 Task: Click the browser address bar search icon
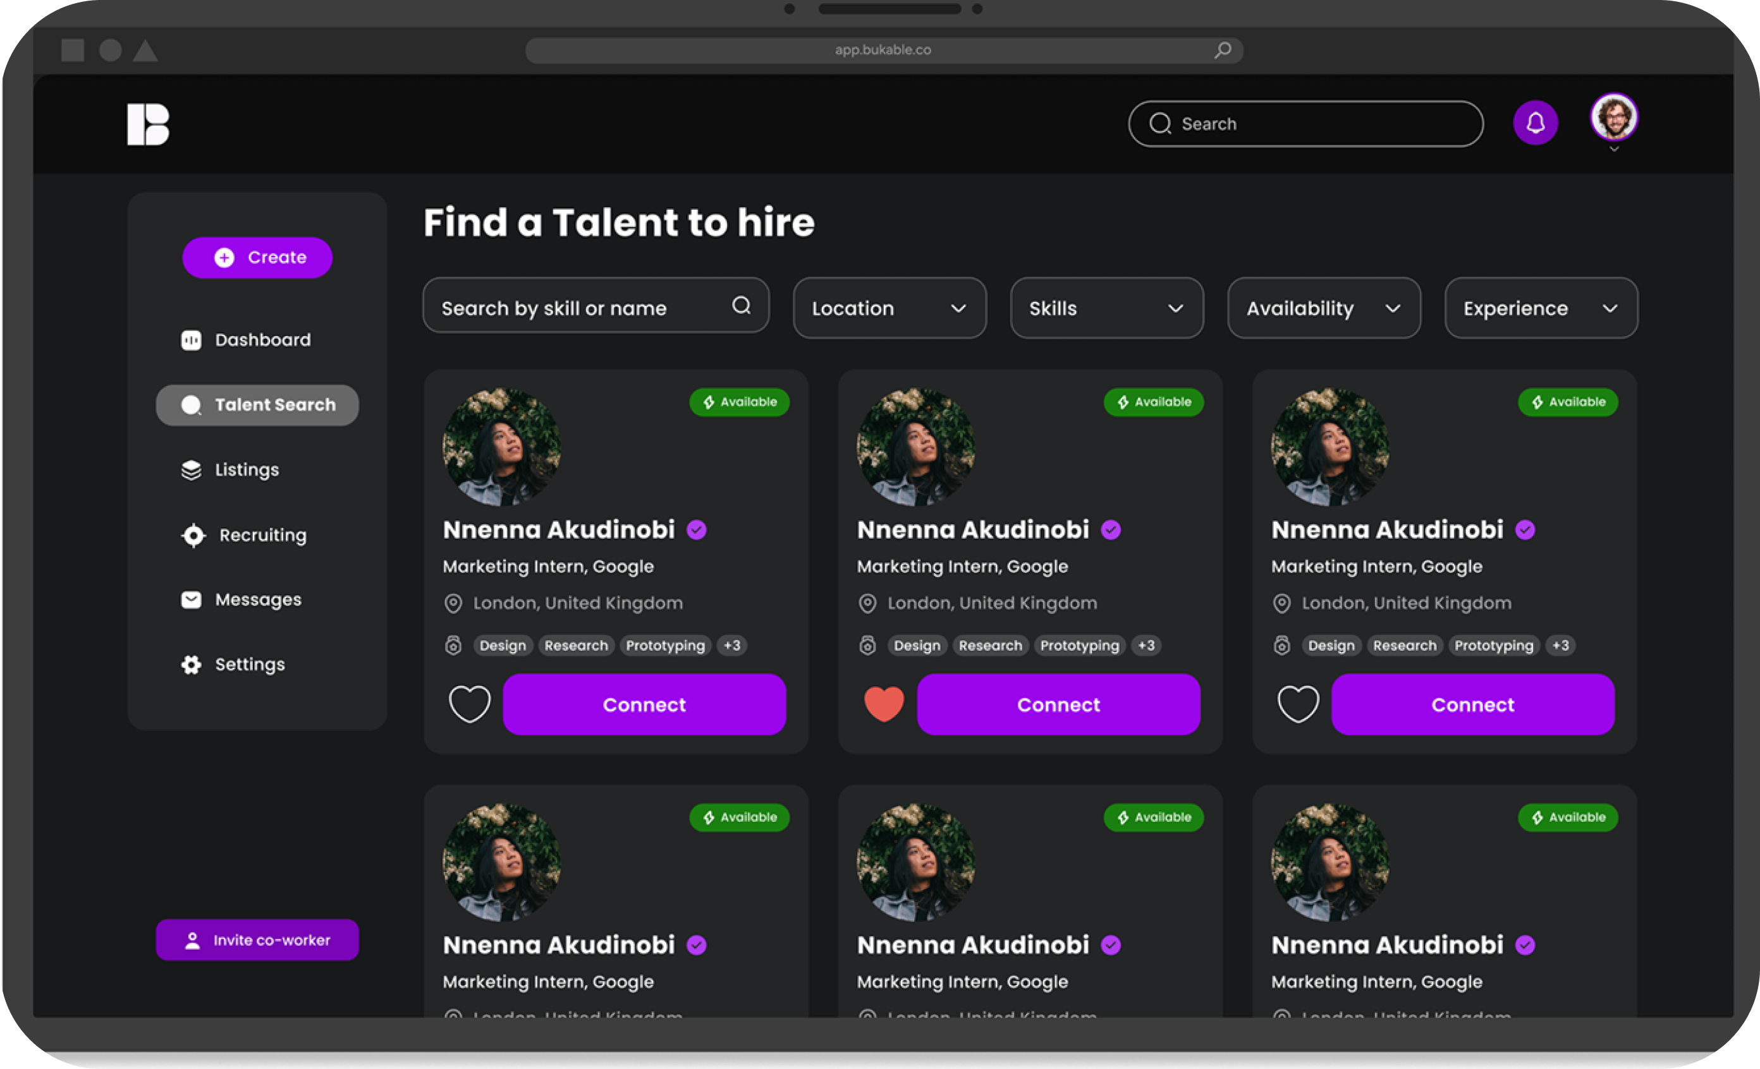click(x=1223, y=50)
